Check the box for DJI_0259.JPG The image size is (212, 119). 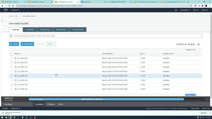pos(12,58)
